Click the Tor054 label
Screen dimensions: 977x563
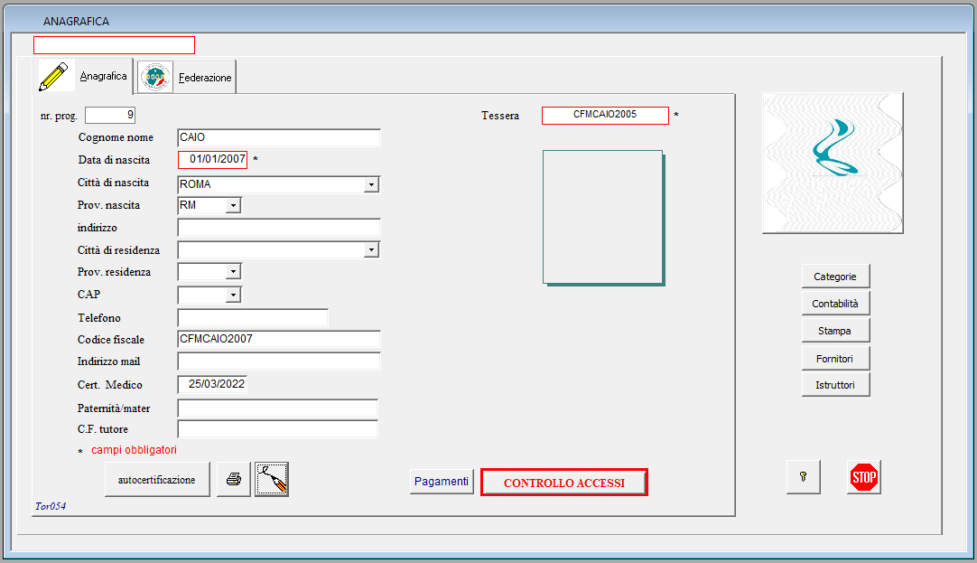[51, 506]
